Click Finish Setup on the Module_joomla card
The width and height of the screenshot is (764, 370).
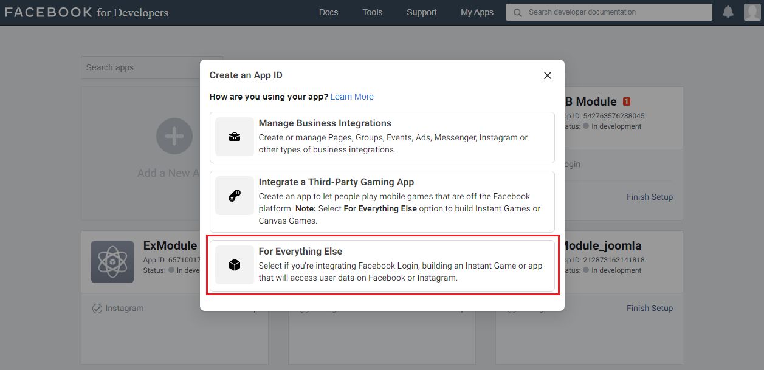[650, 308]
